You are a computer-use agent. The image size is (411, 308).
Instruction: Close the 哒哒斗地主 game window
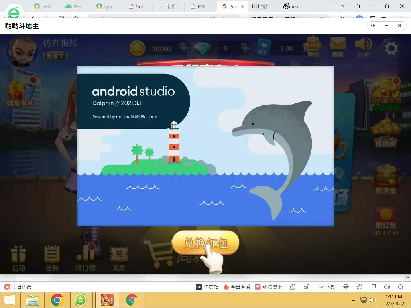[x=399, y=26]
